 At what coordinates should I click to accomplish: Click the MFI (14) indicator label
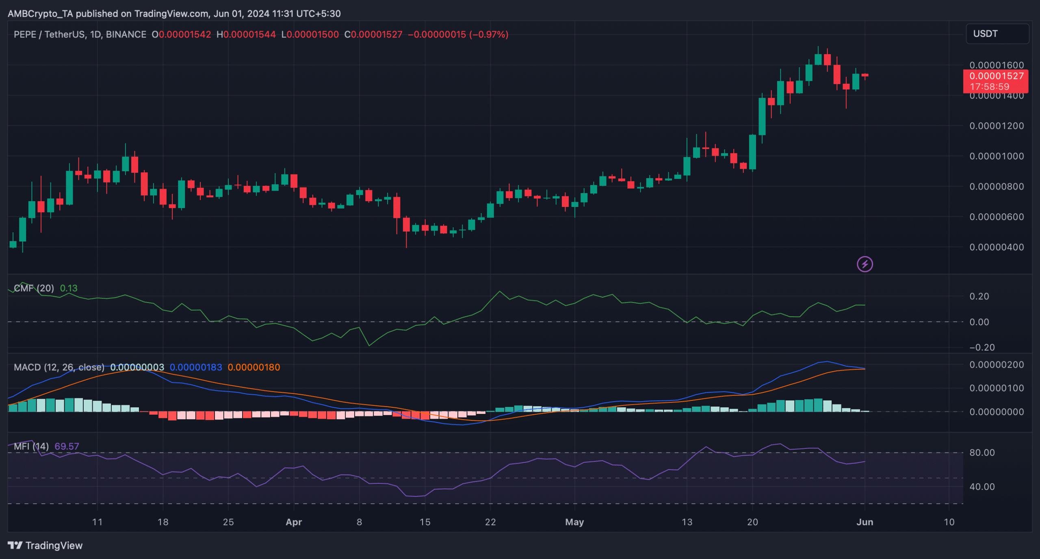click(x=31, y=446)
